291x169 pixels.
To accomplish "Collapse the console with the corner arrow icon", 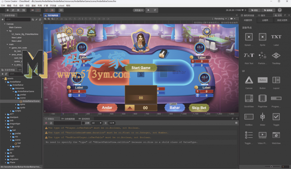I will [236, 123].
